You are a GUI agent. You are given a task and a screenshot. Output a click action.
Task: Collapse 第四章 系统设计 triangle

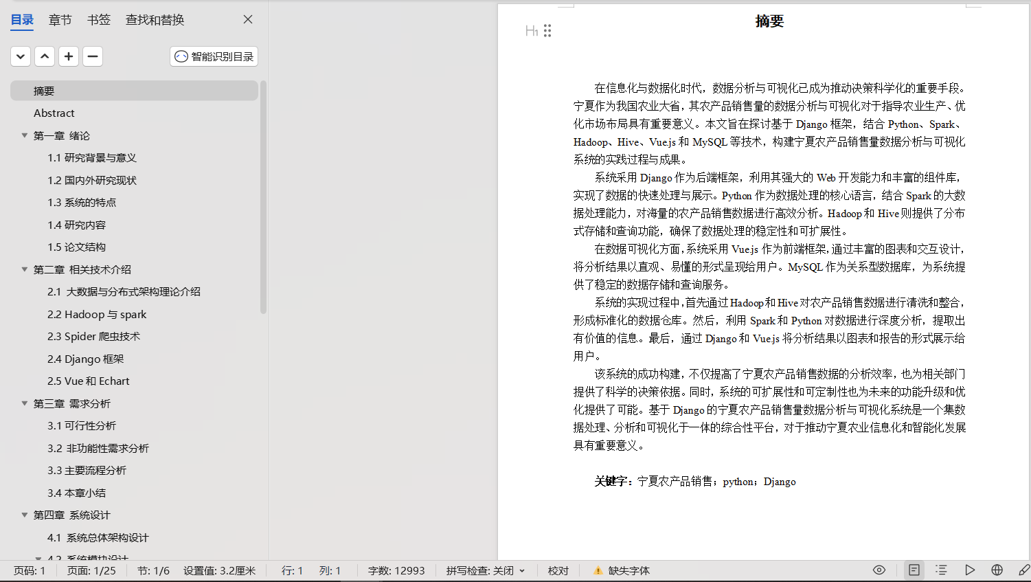tap(25, 515)
